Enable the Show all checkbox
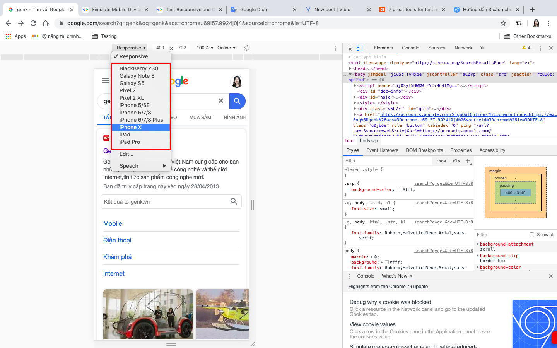 point(532,235)
